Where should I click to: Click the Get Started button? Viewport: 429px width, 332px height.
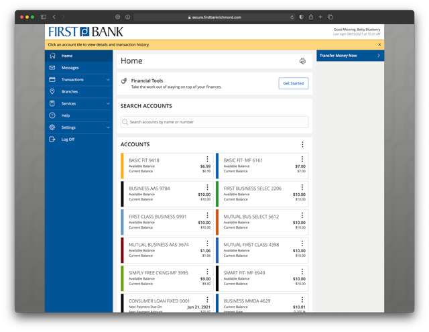pyautogui.click(x=293, y=83)
